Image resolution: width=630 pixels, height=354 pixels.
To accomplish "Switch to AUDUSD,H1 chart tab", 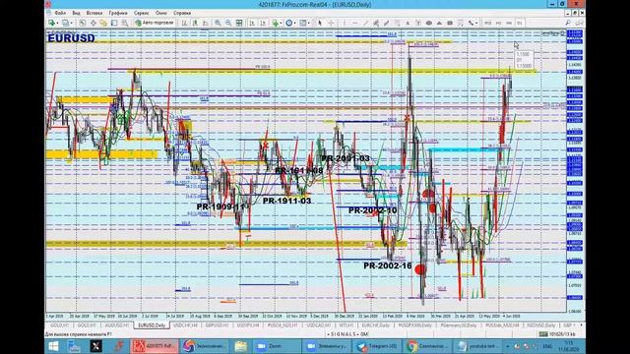I will tap(117, 325).
